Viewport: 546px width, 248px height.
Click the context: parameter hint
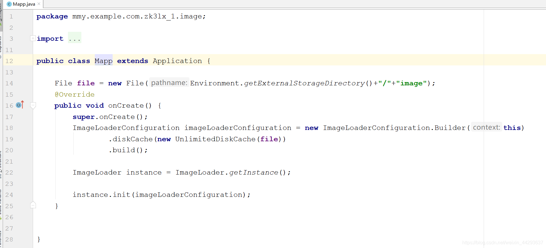point(487,127)
